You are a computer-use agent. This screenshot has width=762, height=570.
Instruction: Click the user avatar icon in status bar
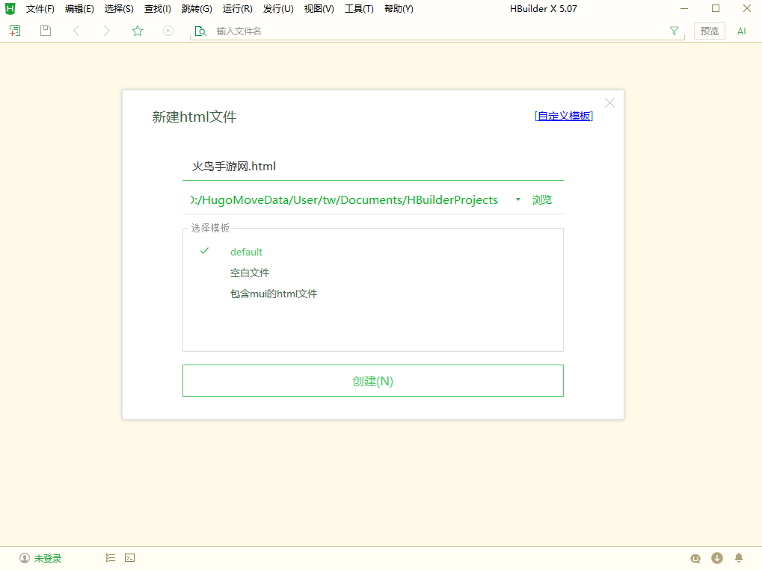pos(24,558)
